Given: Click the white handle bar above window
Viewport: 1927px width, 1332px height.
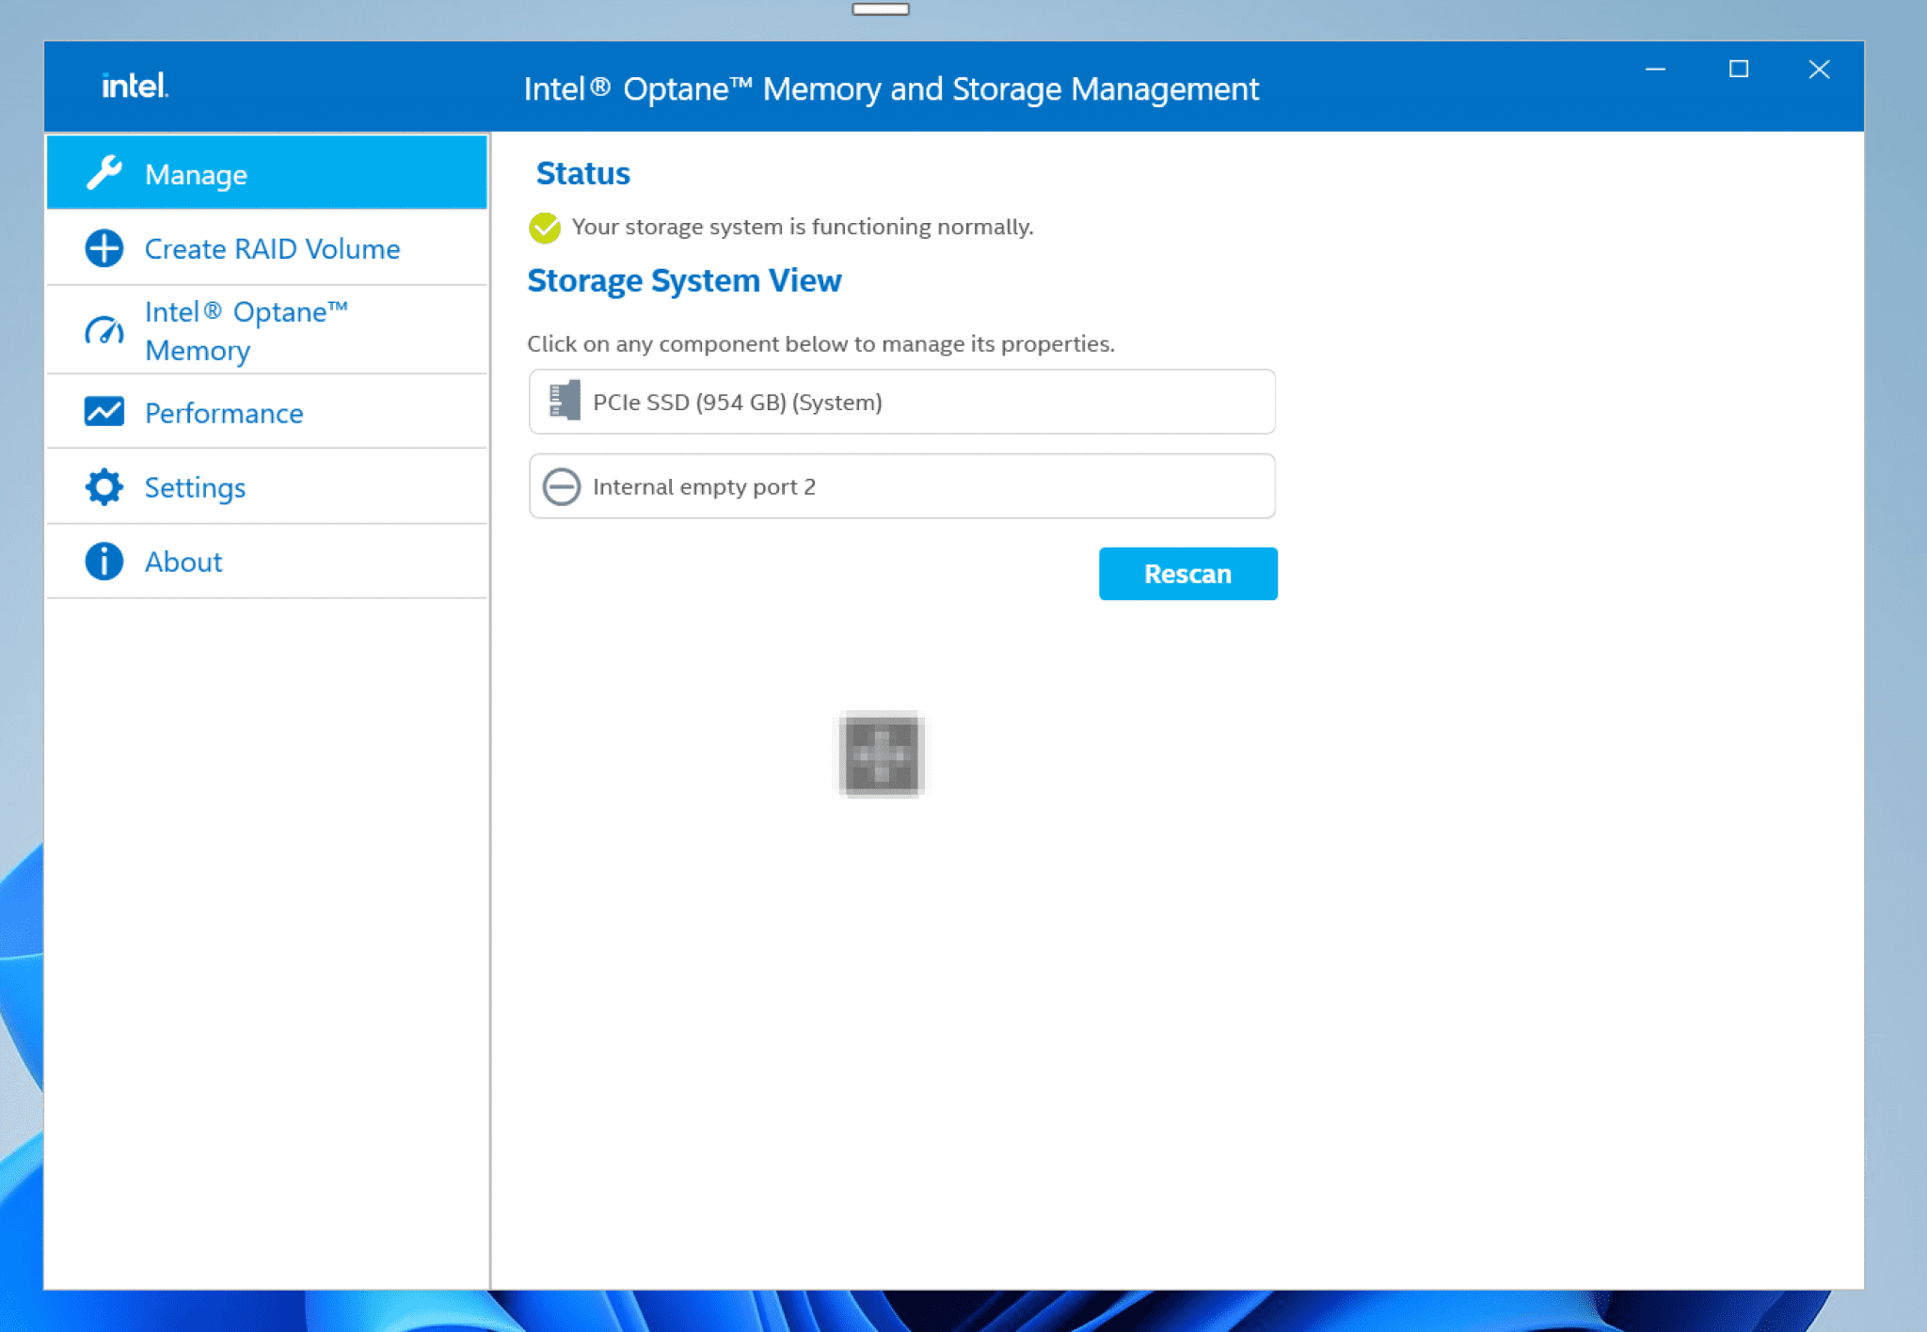Looking at the screenshot, I should coord(881,9).
